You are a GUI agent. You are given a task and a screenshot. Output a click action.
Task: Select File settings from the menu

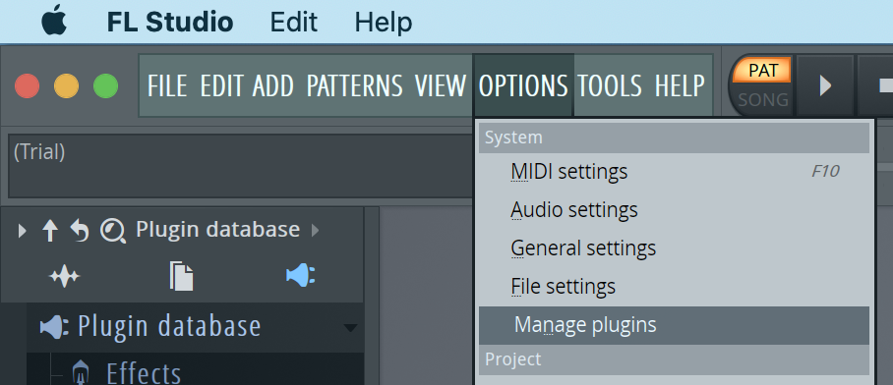[674, 286]
